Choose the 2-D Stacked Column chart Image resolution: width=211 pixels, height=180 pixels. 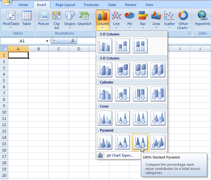pyautogui.click(x=123, y=46)
